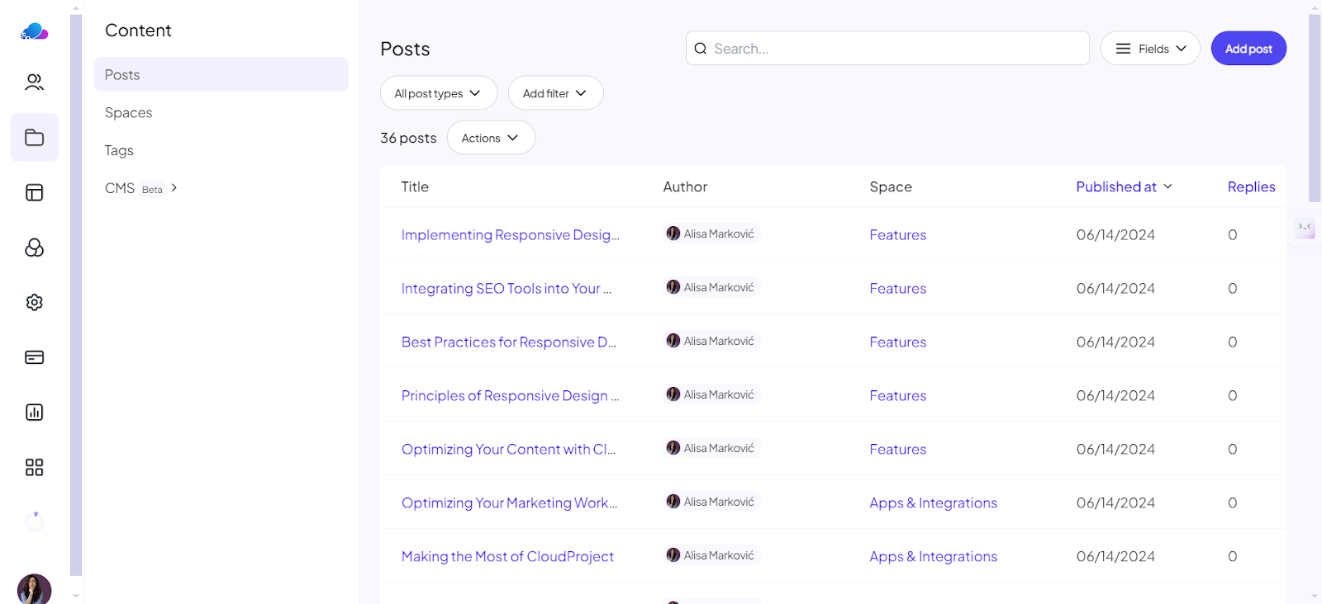Select the Content folder icon
The width and height of the screenshot is (1322, 604).
(x=34, y=137)
